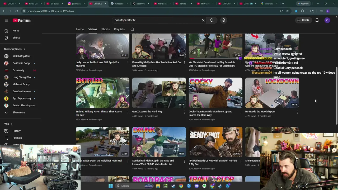The image size is (338, 190).
Task: Open History in the sidebar
Action: [16, 131]
